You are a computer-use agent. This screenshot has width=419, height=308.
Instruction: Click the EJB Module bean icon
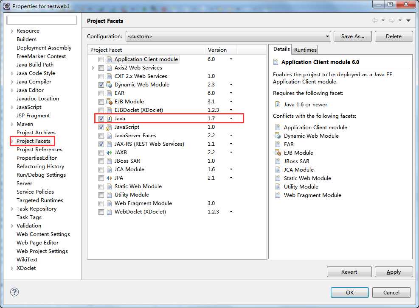109,102
